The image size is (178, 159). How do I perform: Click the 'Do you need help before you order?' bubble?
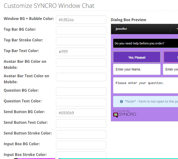coord(145,43)
